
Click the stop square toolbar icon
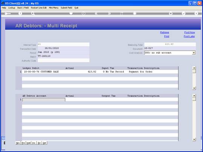click(135, 14)
